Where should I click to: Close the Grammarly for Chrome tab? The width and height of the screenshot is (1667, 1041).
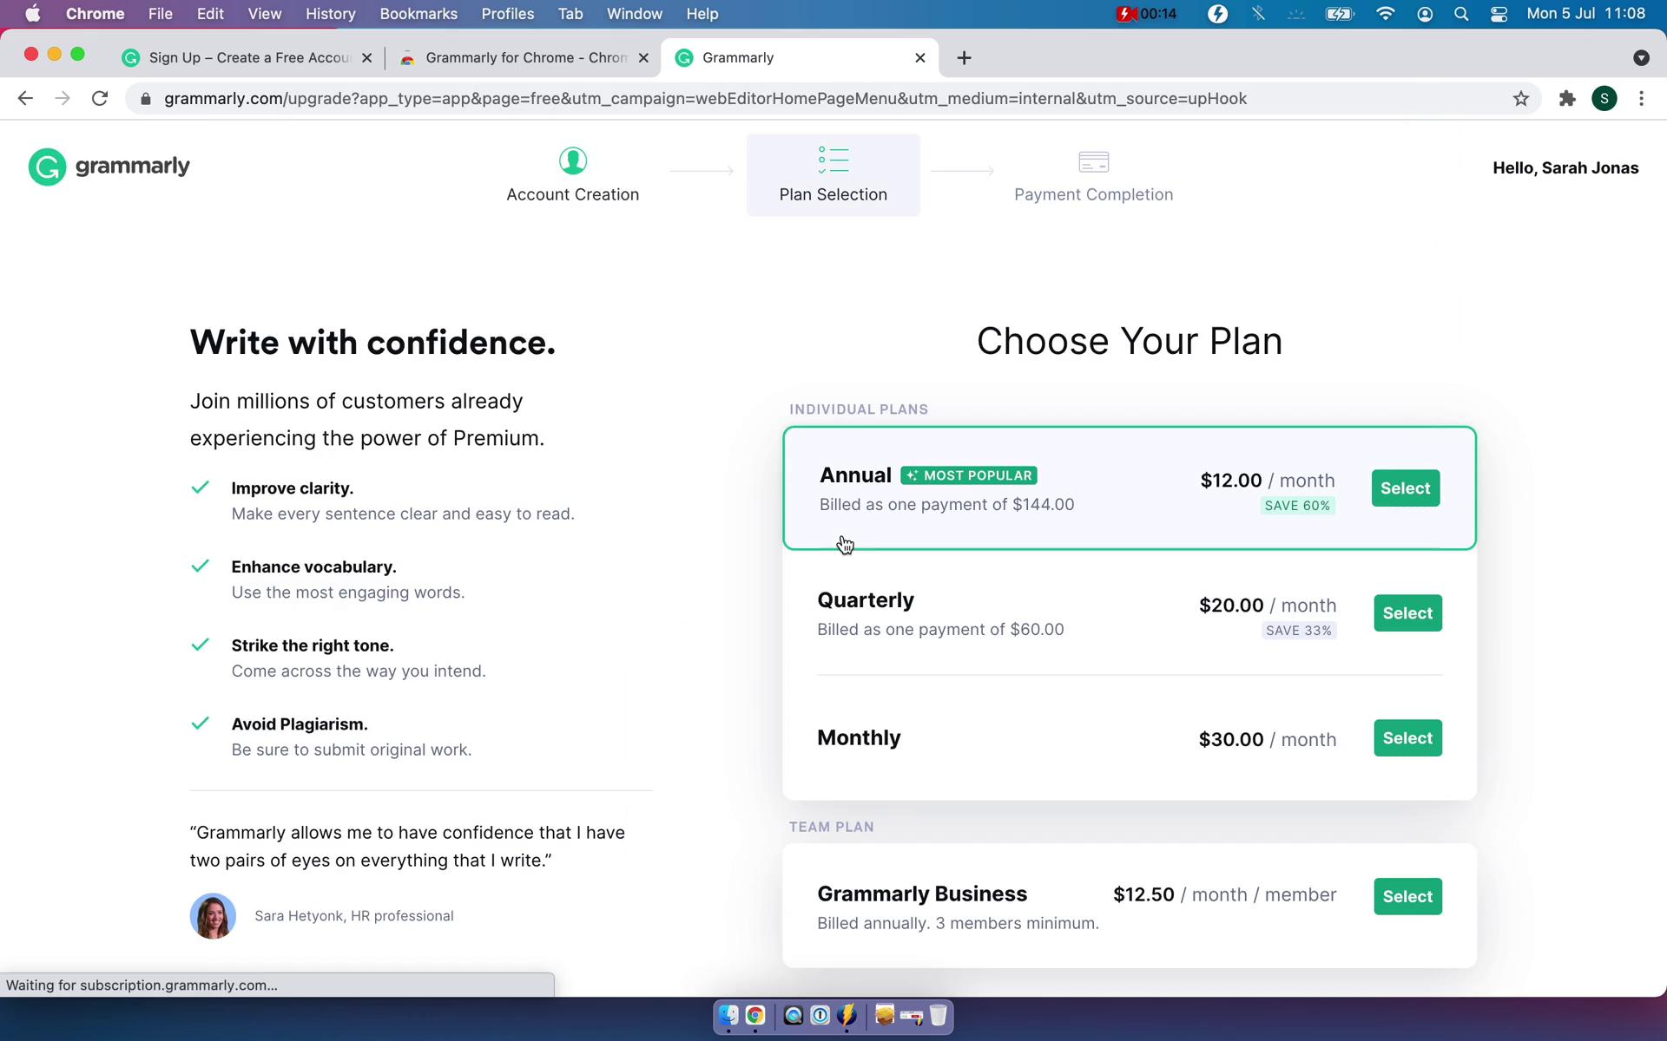[x=643, y=58]
